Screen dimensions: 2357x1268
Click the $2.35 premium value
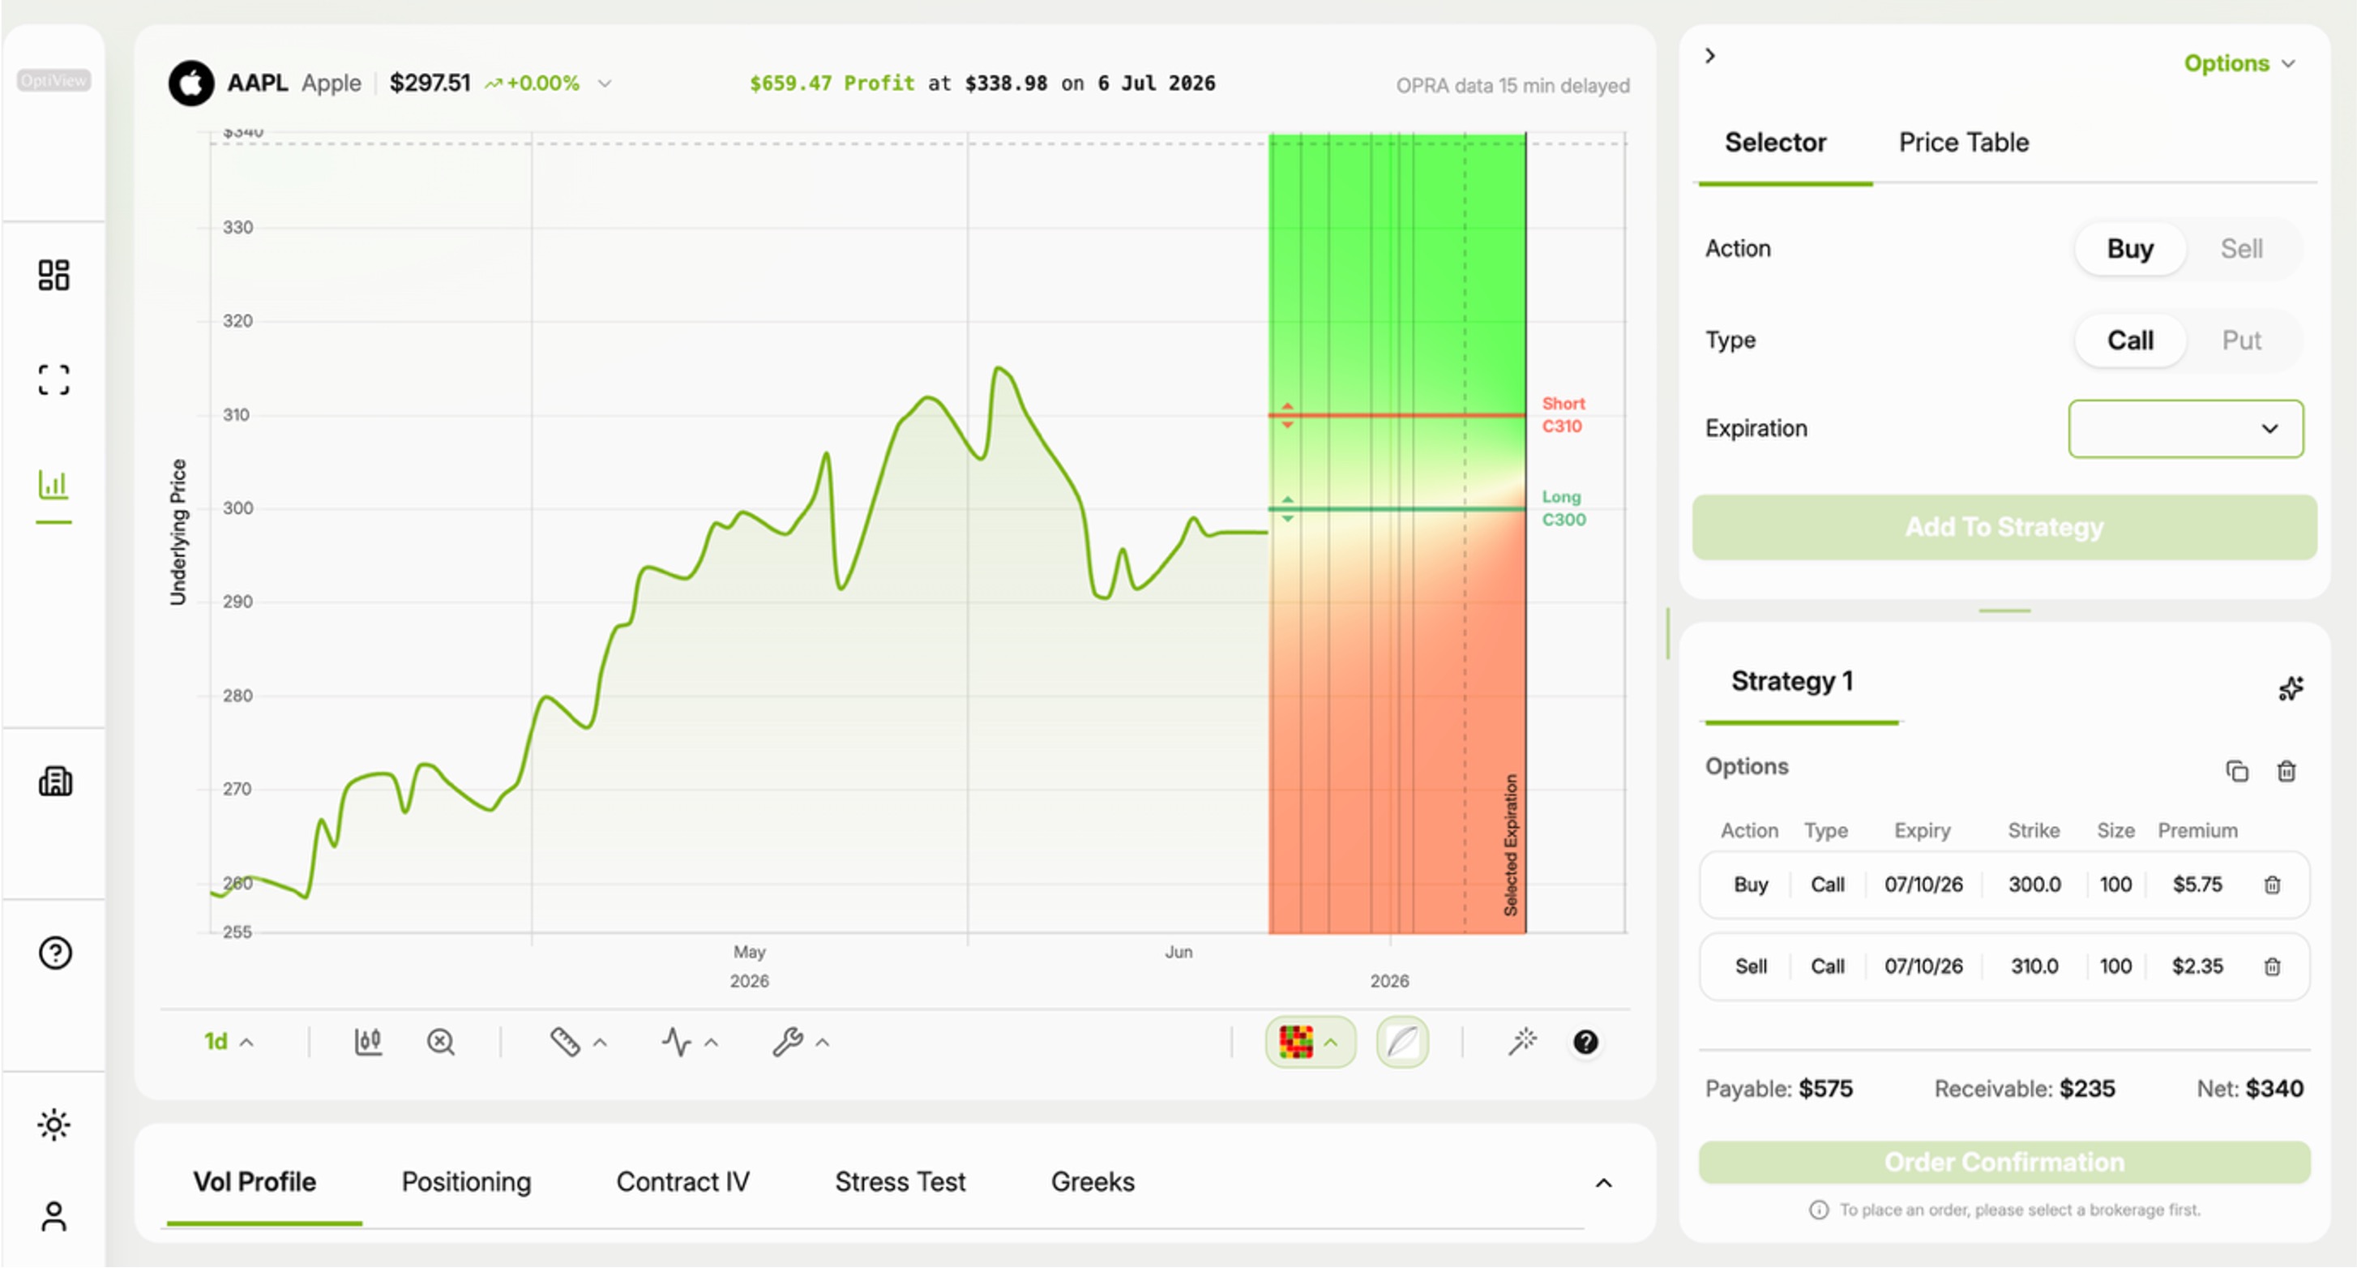2197,966
